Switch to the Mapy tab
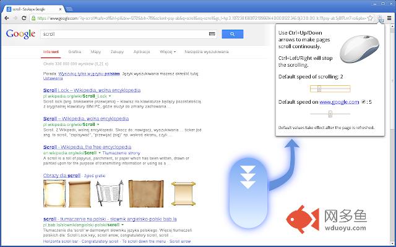The height and width of the screenshot is (247, 396). pyautogui.click(x=96, y=52)
